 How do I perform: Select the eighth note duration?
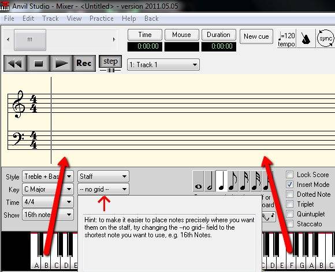(233, 181)
